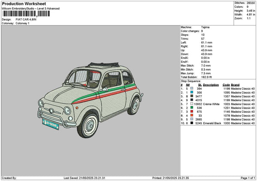This screenshot has width=257, height=181.
Task: Click thread code '1078'
Action: 227,116
